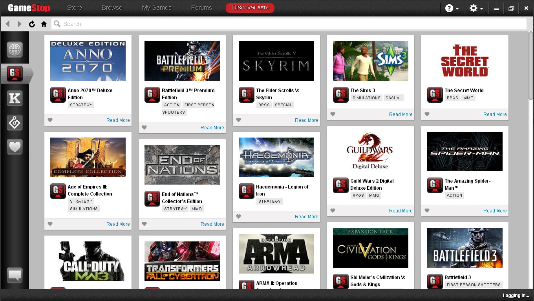Open the Store tab

[74, 7]
